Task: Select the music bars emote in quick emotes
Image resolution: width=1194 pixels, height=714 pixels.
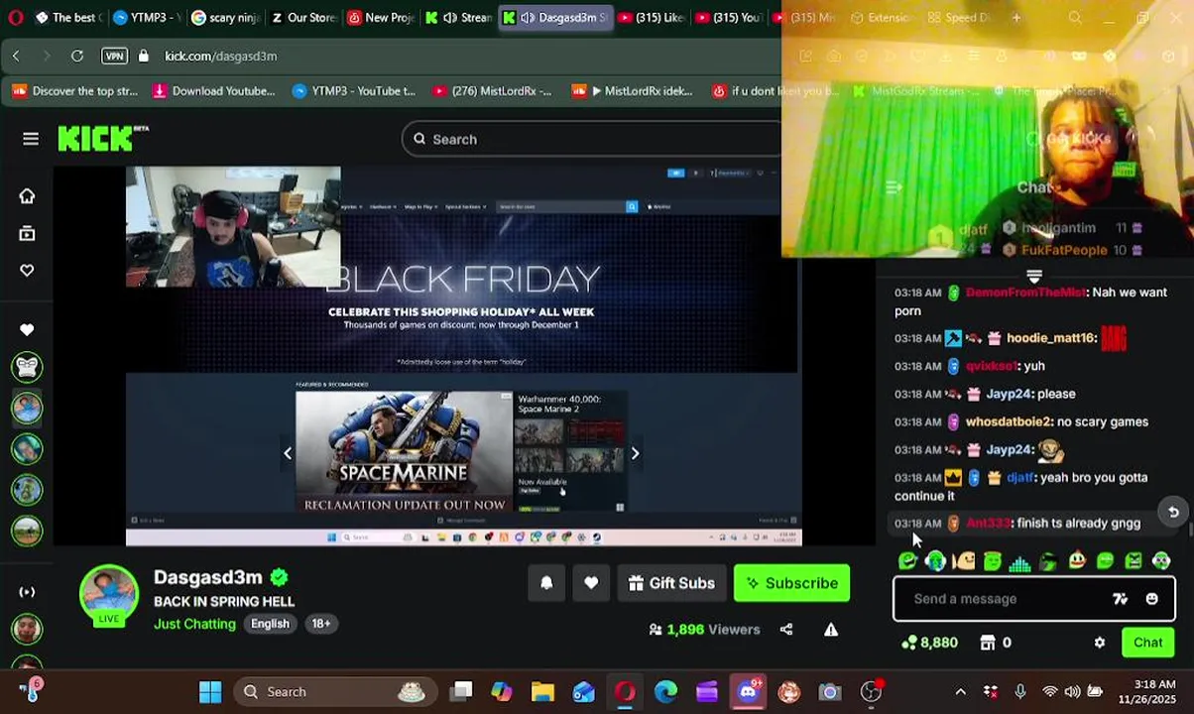Action: tap(1020, 562)
